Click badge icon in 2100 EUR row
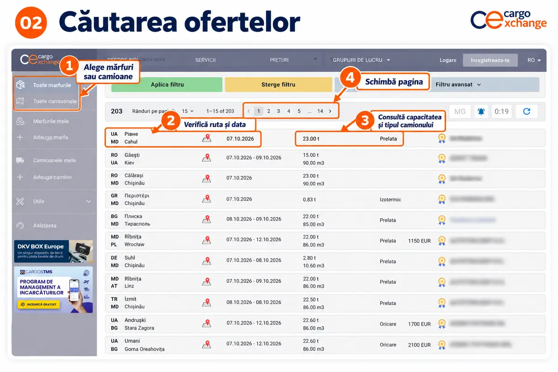558x372 pixels. click(442, 345)
